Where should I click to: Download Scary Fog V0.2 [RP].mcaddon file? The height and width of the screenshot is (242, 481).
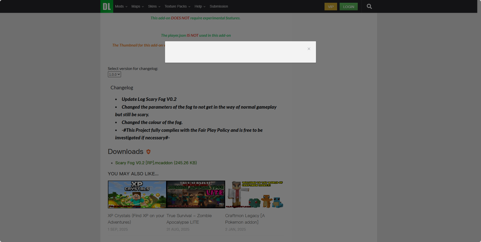pyautogui.click(x=156, y=163)
